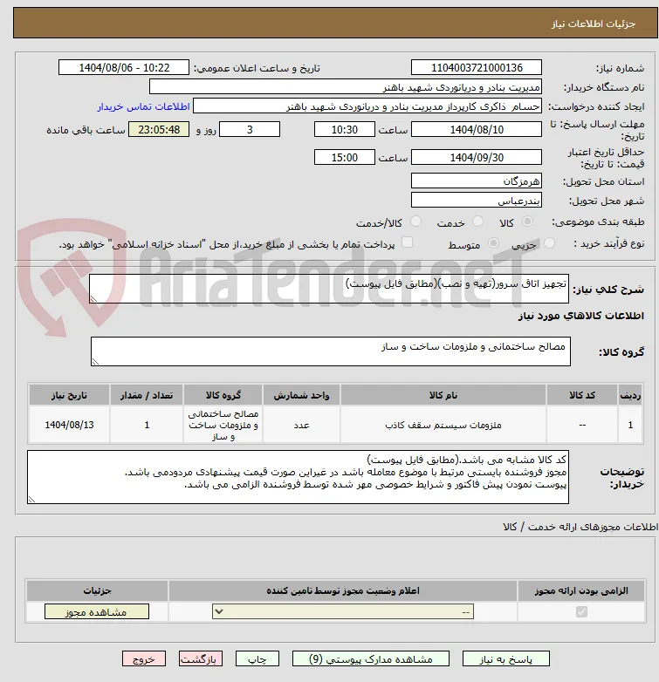
Task: Click the توضیحات خریدار text area
Action: point(299,477)
